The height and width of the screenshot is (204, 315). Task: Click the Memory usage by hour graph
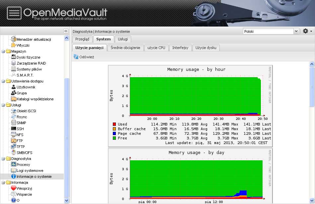pos(190,106)
